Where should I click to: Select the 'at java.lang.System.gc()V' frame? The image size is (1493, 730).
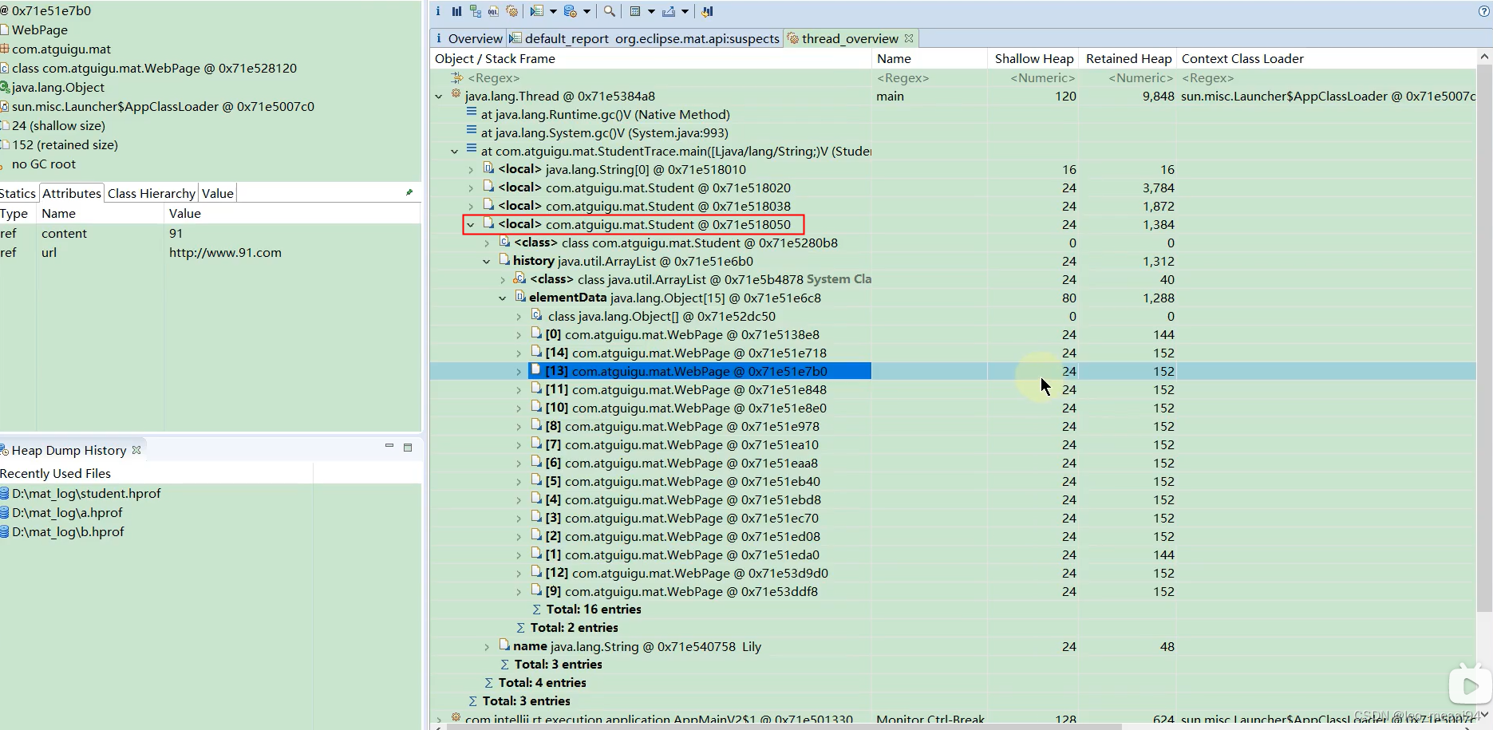click(605, 133)
